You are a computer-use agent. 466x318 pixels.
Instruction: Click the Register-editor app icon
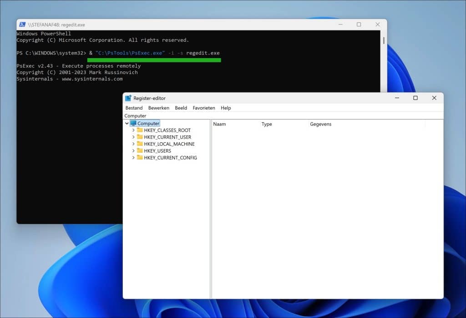(x=128, y=98)
